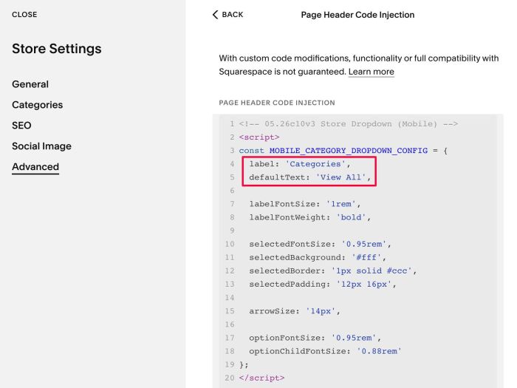Select the Advanced settings item
This screenshot has height=388, width=517.
(35, 166)
